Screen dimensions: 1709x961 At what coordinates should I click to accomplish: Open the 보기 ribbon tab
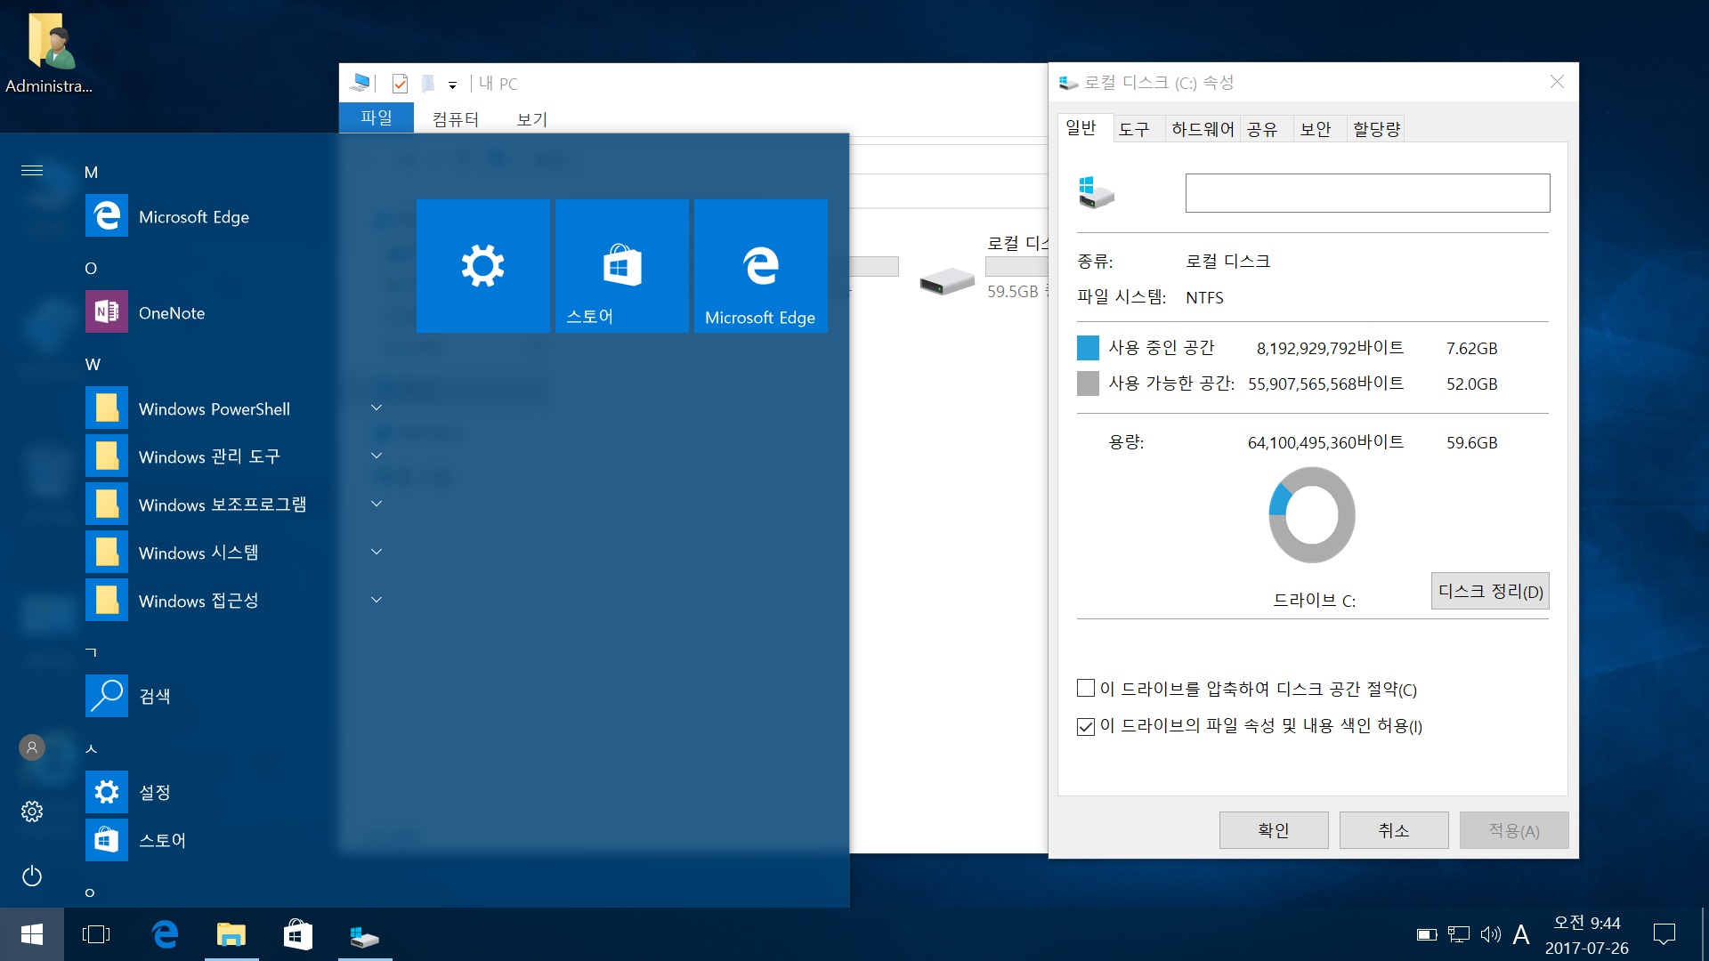point(532,119)
